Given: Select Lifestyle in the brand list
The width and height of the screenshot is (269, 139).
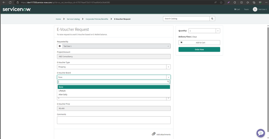Looking at the screenshot, I should pos(114,91).
